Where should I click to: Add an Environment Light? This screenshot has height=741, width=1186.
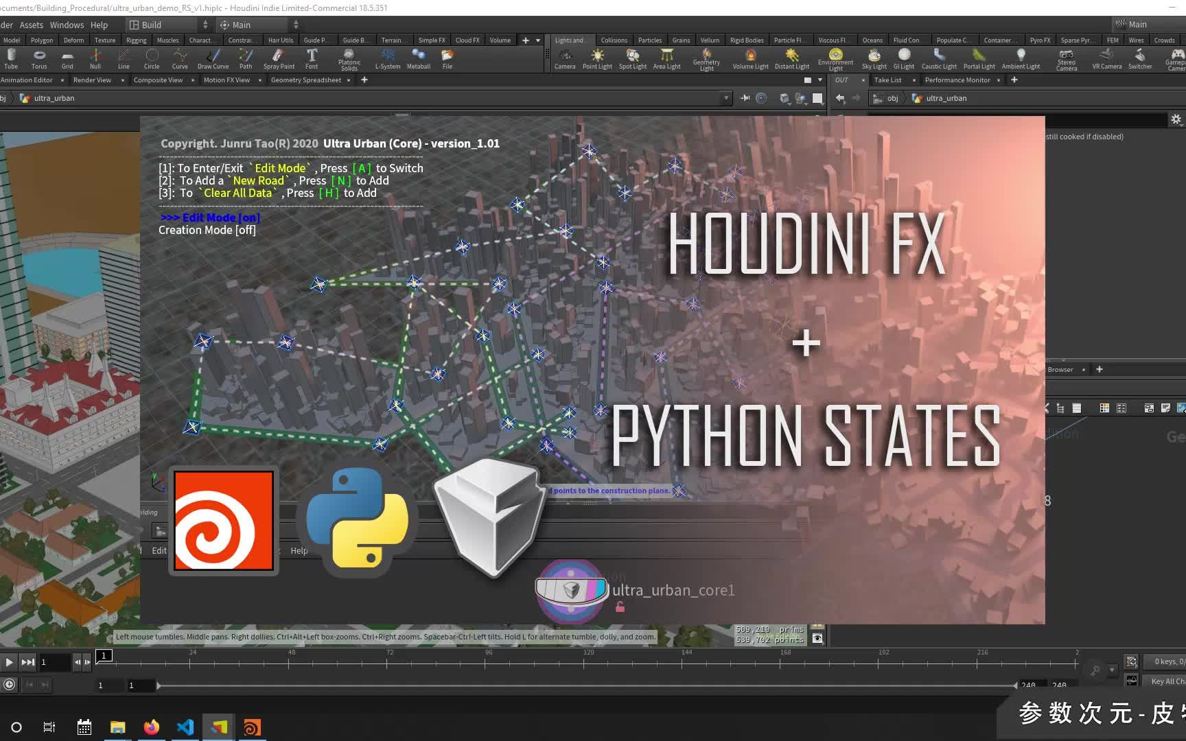click(x=835, y=60)
